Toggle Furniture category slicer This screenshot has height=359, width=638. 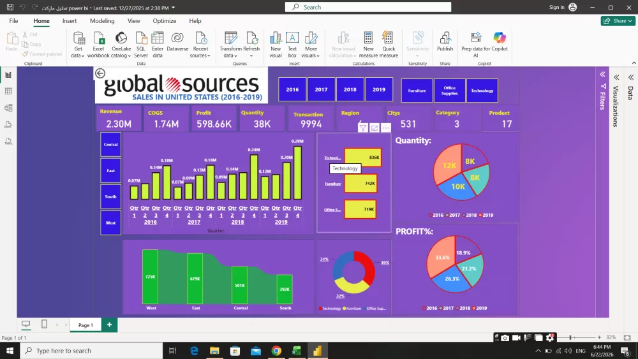click(x=417, y=91)
